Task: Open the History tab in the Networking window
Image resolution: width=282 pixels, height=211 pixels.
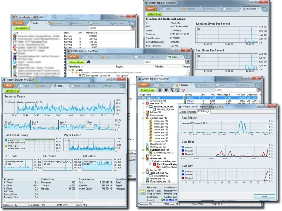Action: pos(229,9)
